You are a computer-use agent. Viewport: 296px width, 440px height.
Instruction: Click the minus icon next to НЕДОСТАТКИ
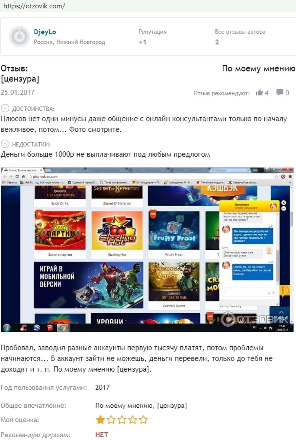click(5, 144)
